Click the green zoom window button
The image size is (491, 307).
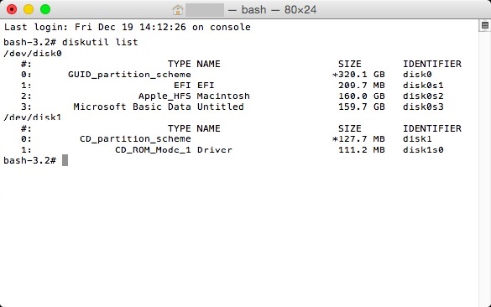(45, 9)
